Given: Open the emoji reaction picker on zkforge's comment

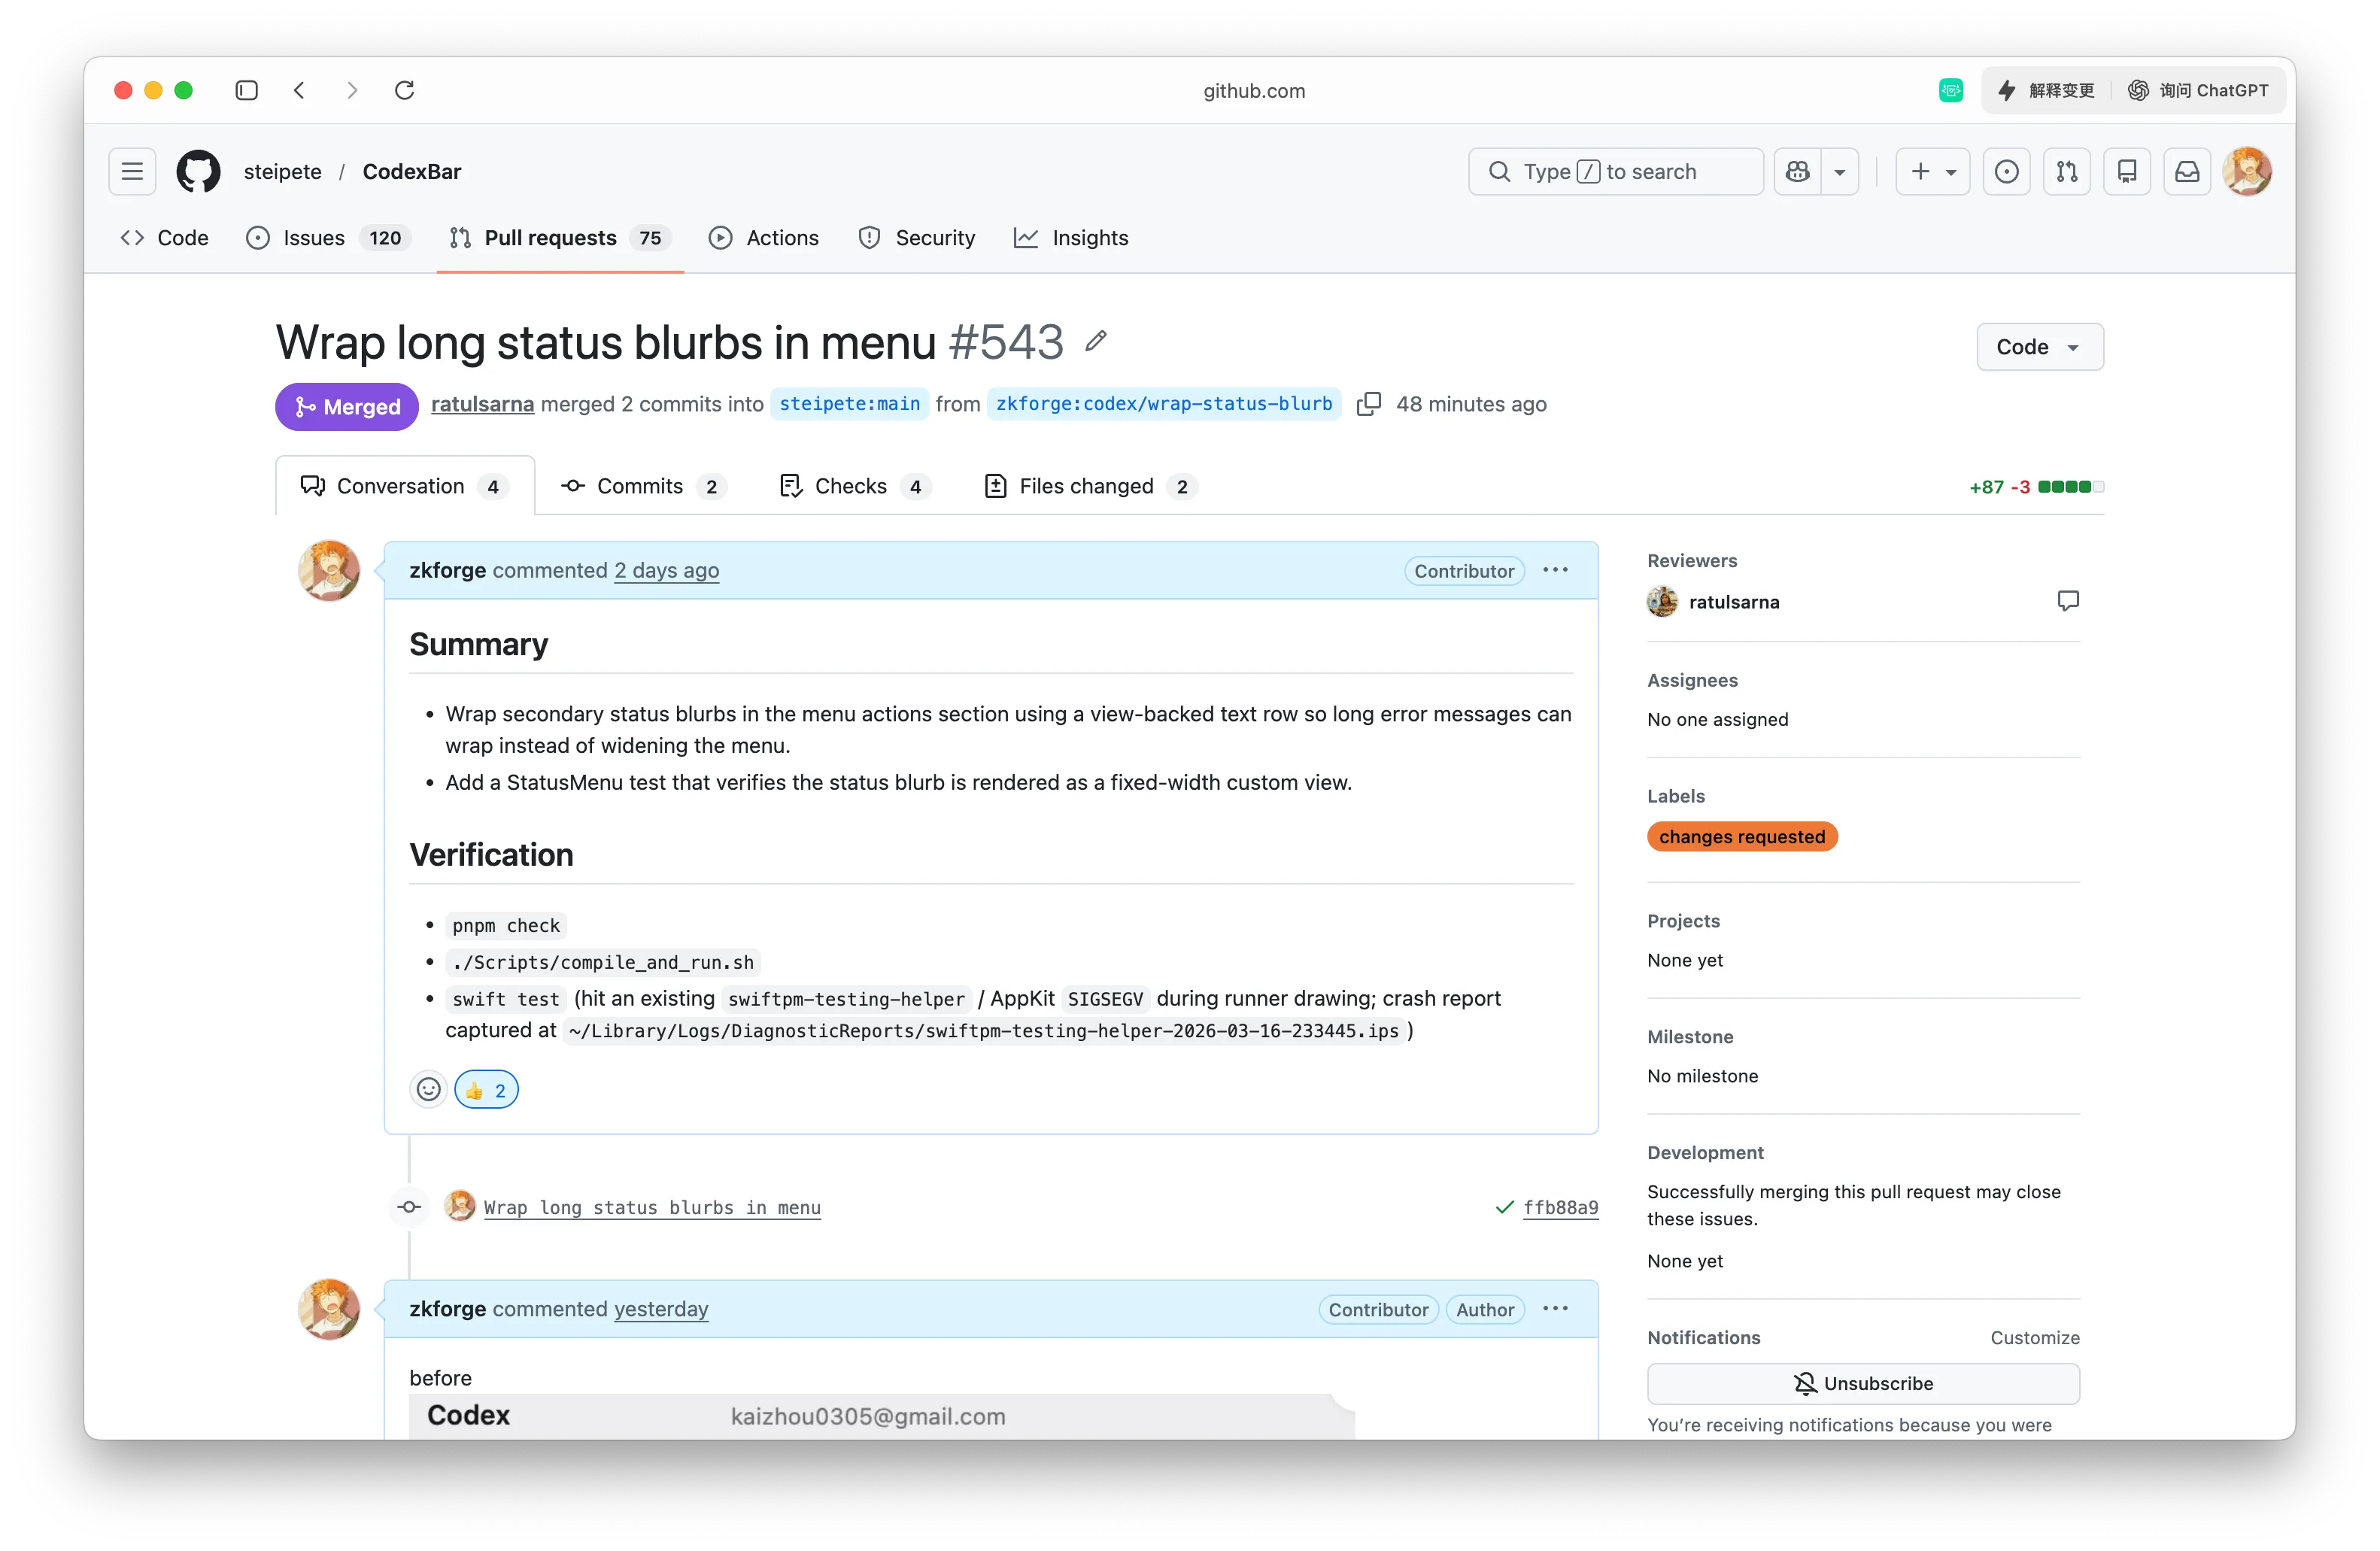Looking at the screenshot, I should pyautogui.click(x=428, y=1089).
